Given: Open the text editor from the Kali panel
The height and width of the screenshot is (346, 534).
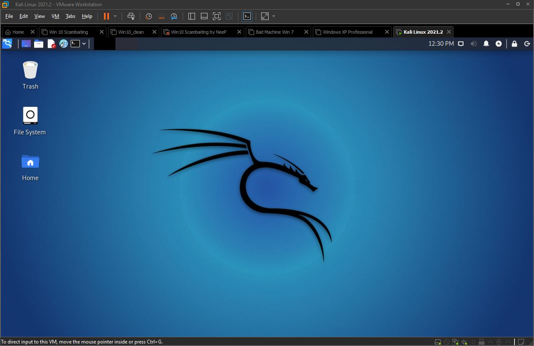Looking at the screenshot, I should (x=52, y=43).
